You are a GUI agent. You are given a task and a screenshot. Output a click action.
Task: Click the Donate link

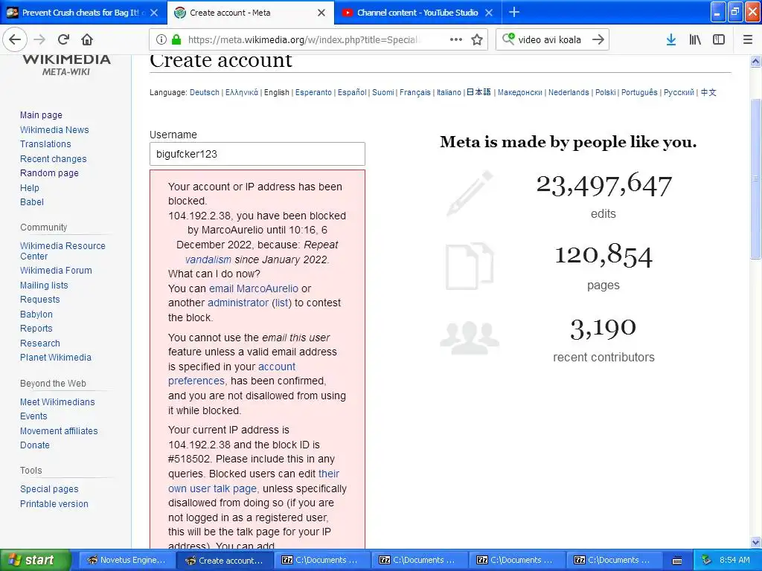click(35, 445)
